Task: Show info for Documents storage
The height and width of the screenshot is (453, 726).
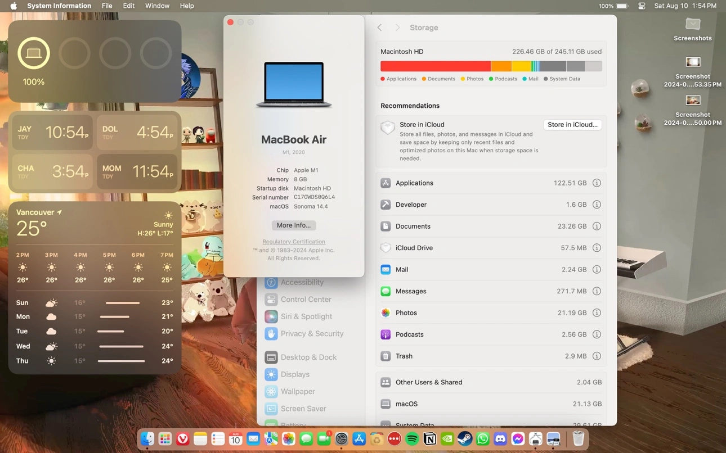Action: point(597,226)
